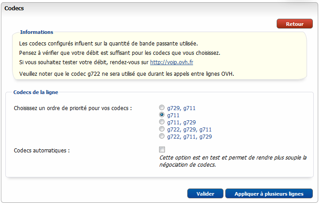Choose the g711, g729 radio button

[162, 122]
